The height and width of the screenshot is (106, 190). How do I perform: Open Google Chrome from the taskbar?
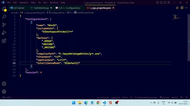[x=98, y=103]
